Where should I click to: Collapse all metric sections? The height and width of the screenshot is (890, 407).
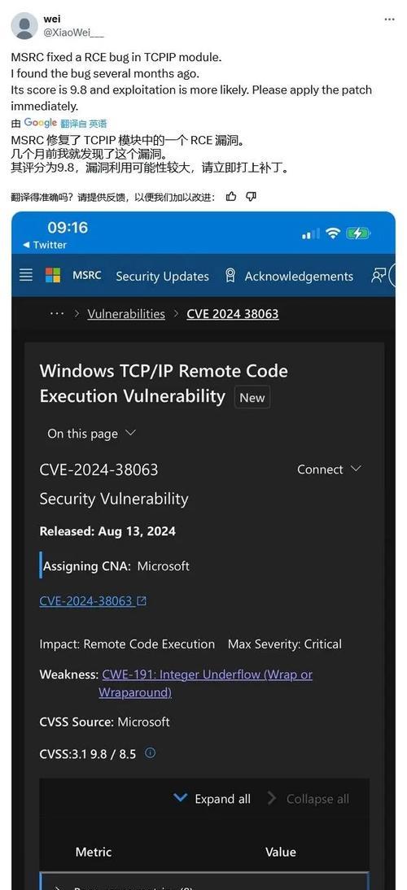coord(309,799)
